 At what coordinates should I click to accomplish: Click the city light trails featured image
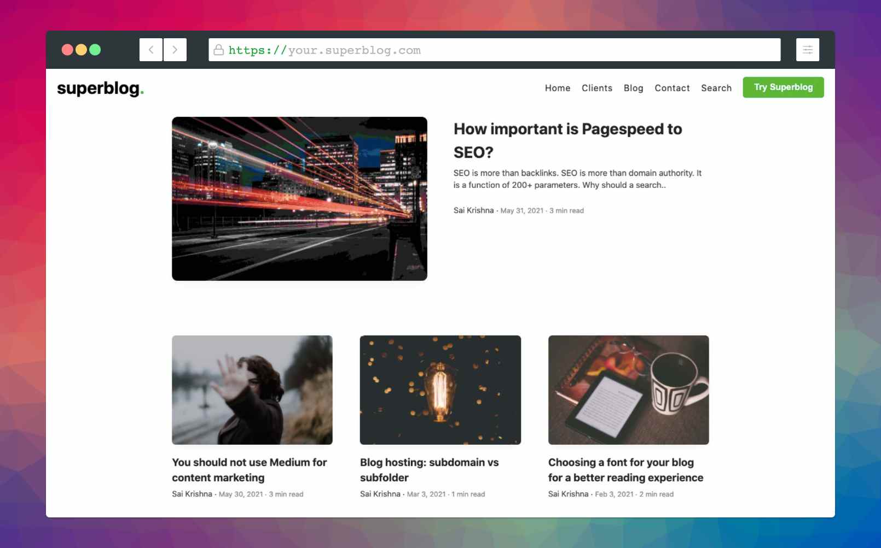299,199
